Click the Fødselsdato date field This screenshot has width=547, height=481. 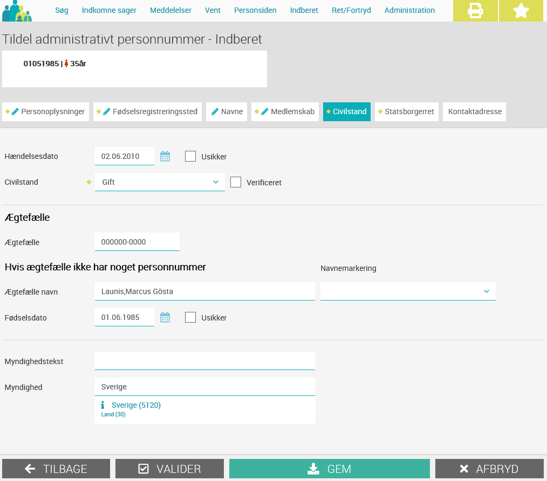pos(125,317)
